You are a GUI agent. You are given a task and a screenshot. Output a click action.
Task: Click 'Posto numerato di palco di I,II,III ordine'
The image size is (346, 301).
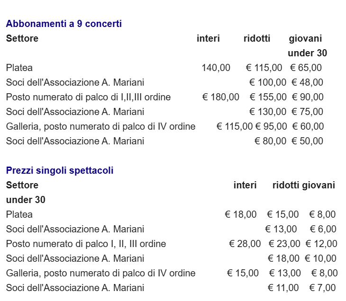[x=88, y=97]
